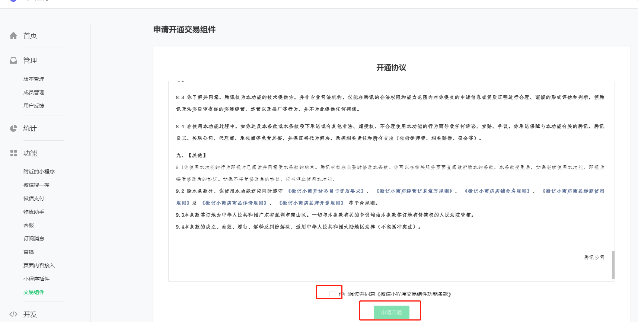Screen dimensions: 638x322
Task: Open 《微信小商开放类目与资质要求》 link
Action: 326,191
